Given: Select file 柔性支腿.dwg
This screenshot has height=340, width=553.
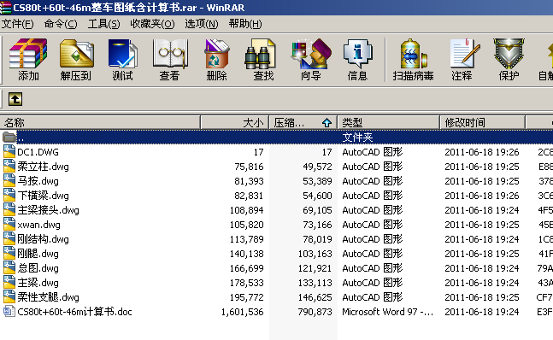Looking at the screenshot, I should tap(49, 297).
